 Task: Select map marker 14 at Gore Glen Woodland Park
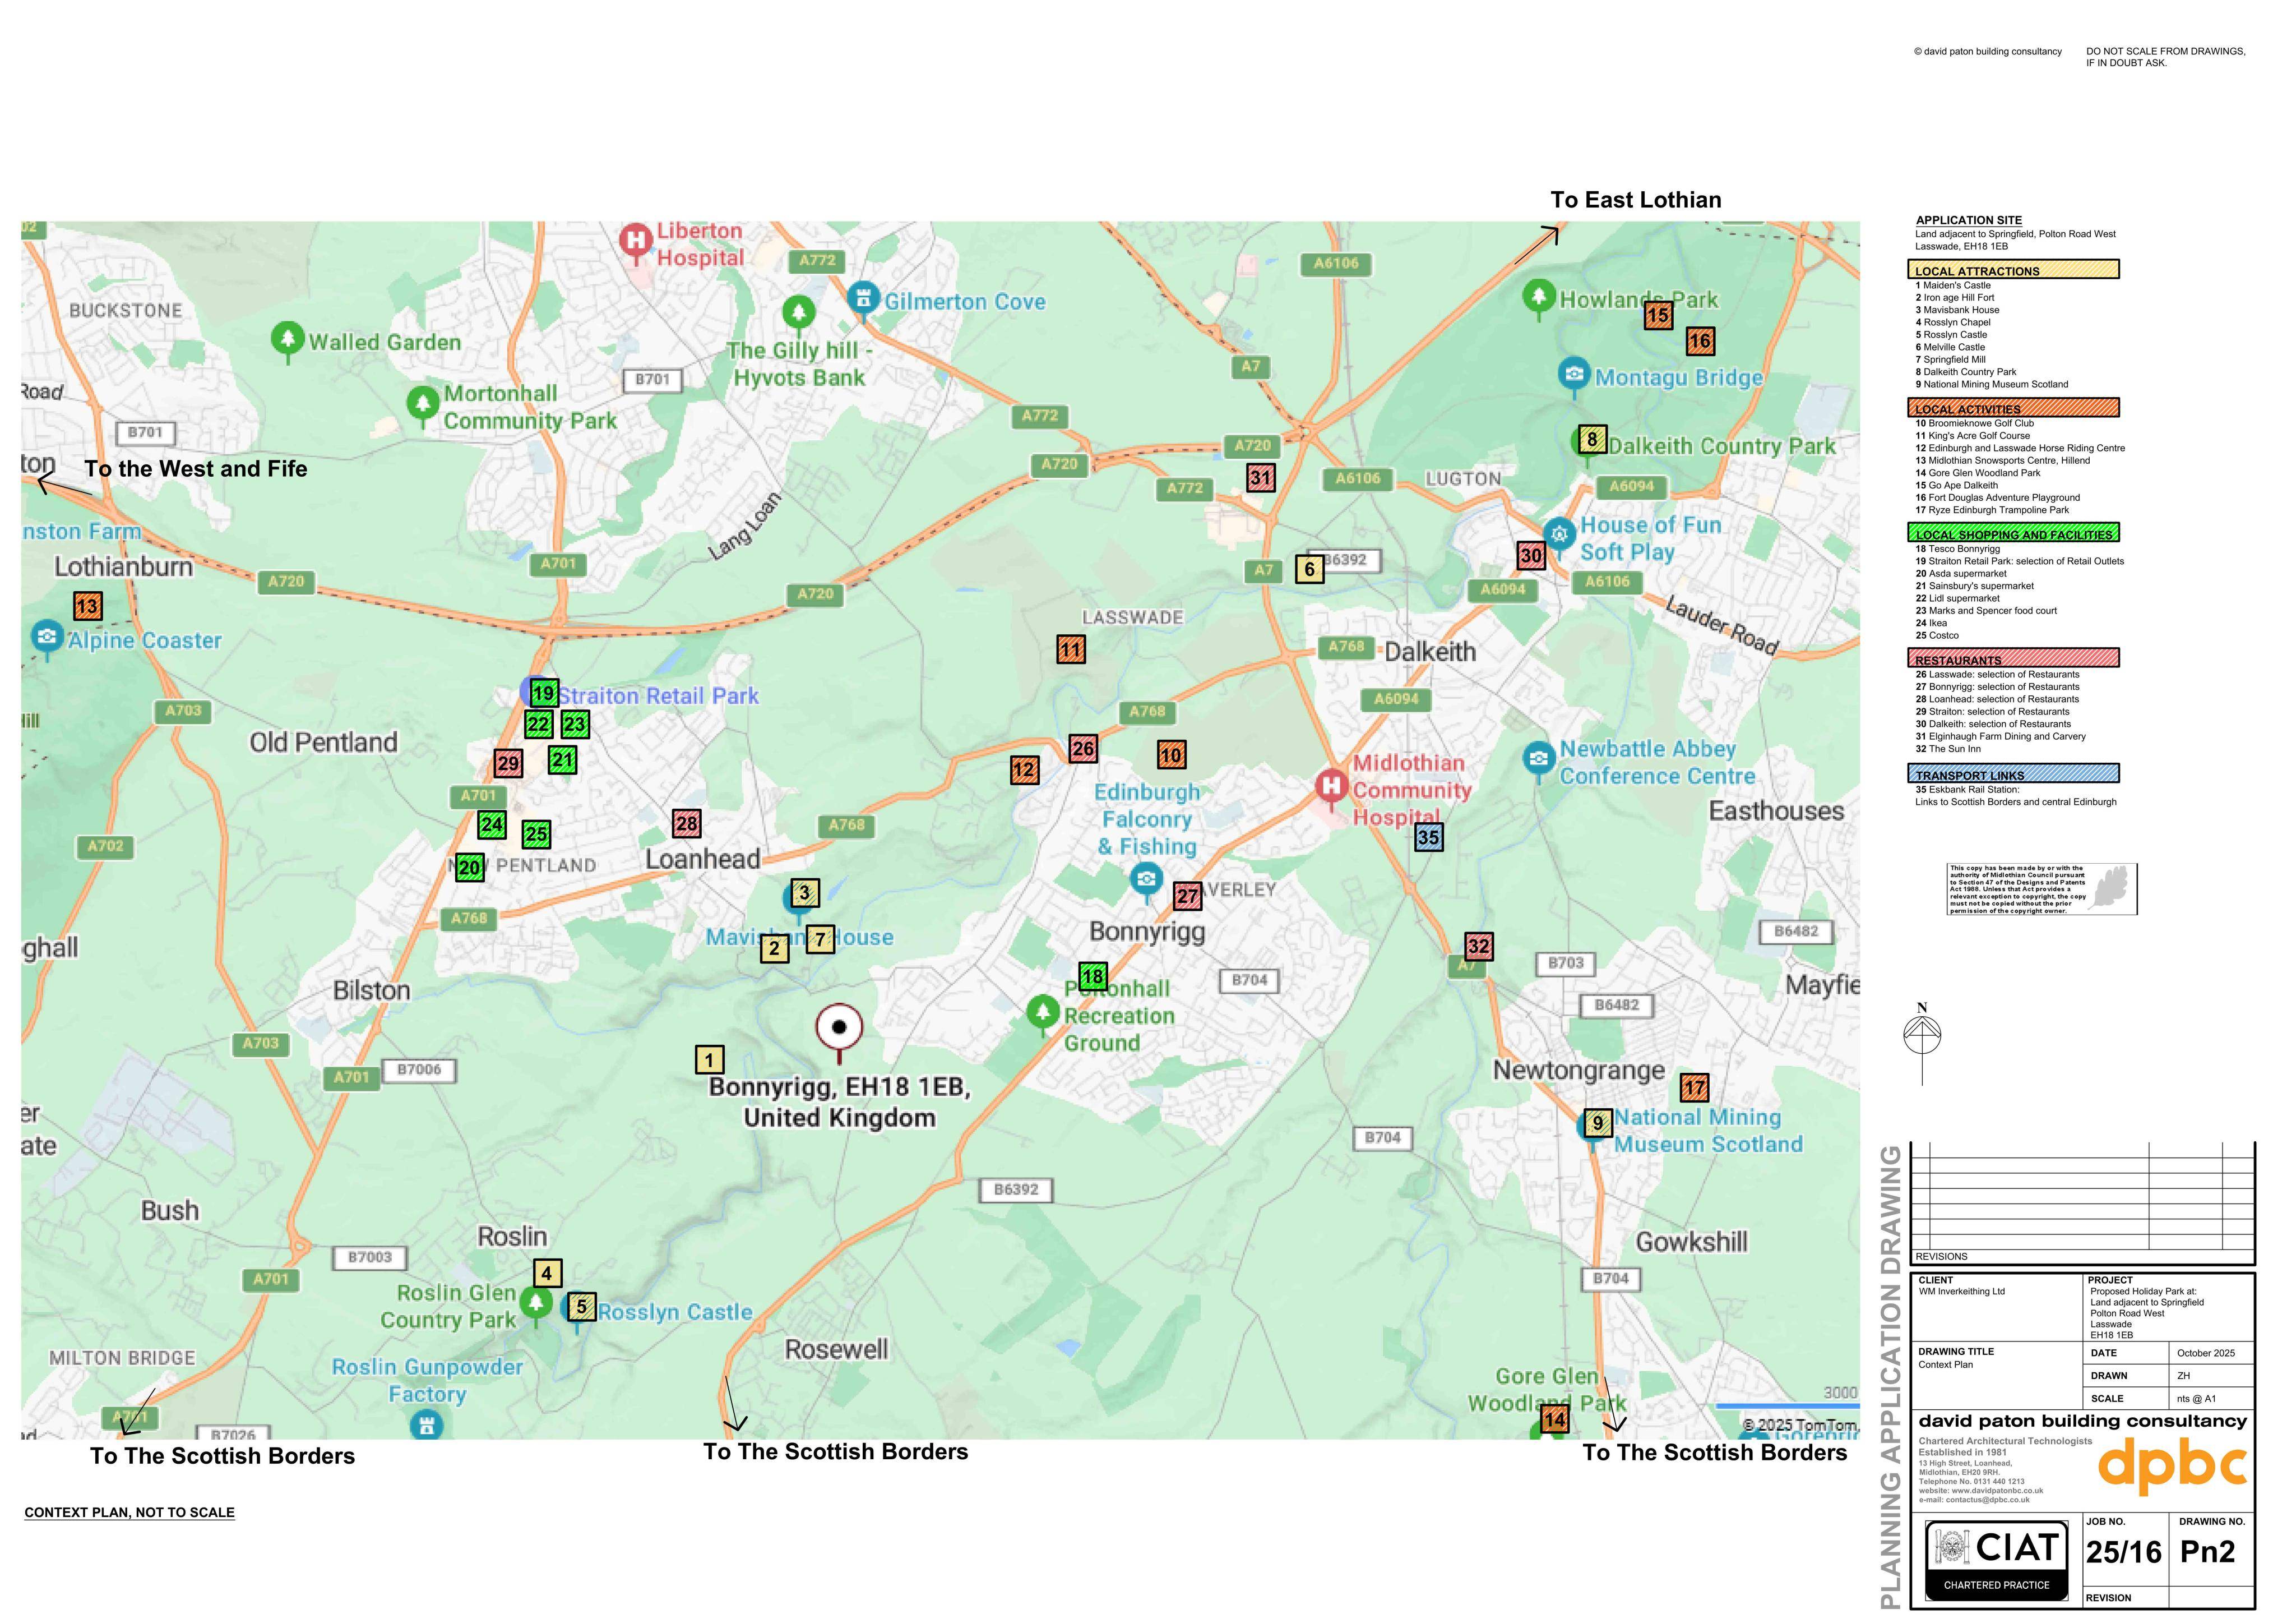1554,1419
